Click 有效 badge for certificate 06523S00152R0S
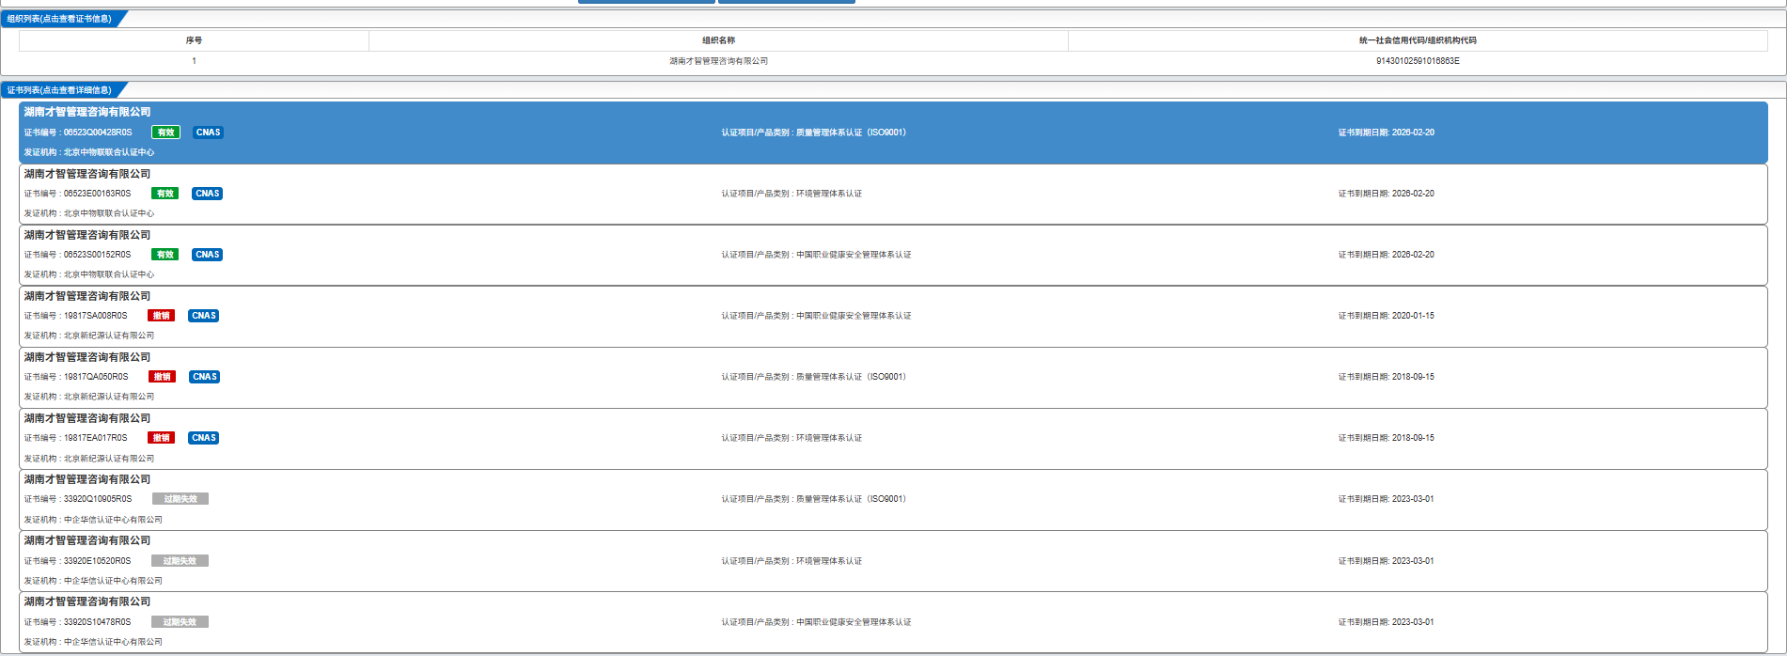The width and height of the screenshot is (1787, 656). 165,255
